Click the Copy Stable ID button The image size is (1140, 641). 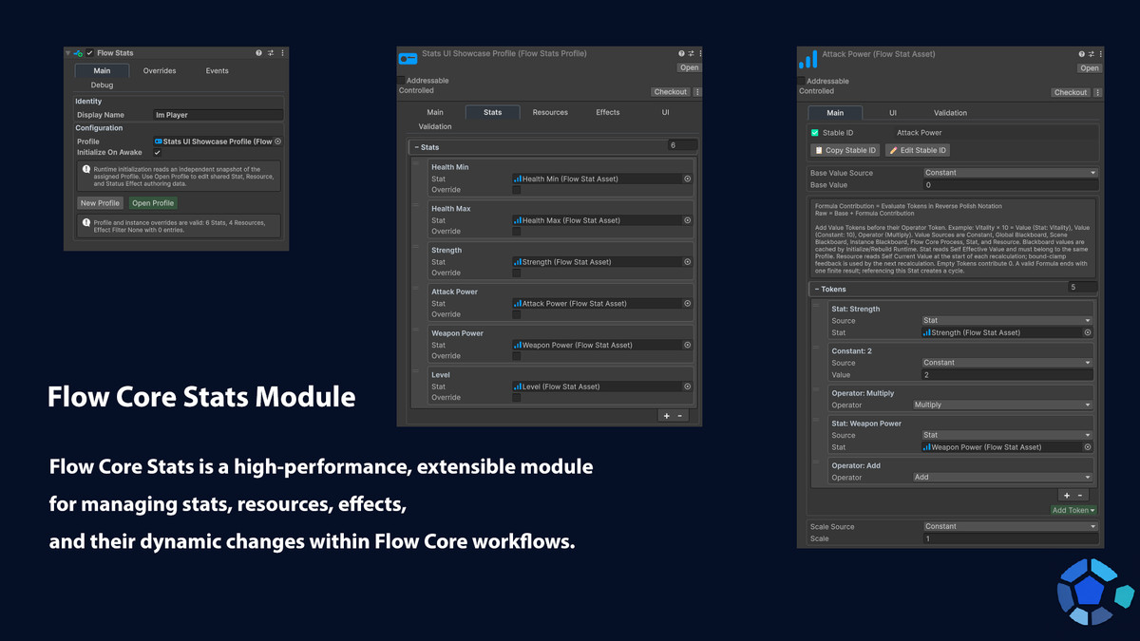pos(845,150)
